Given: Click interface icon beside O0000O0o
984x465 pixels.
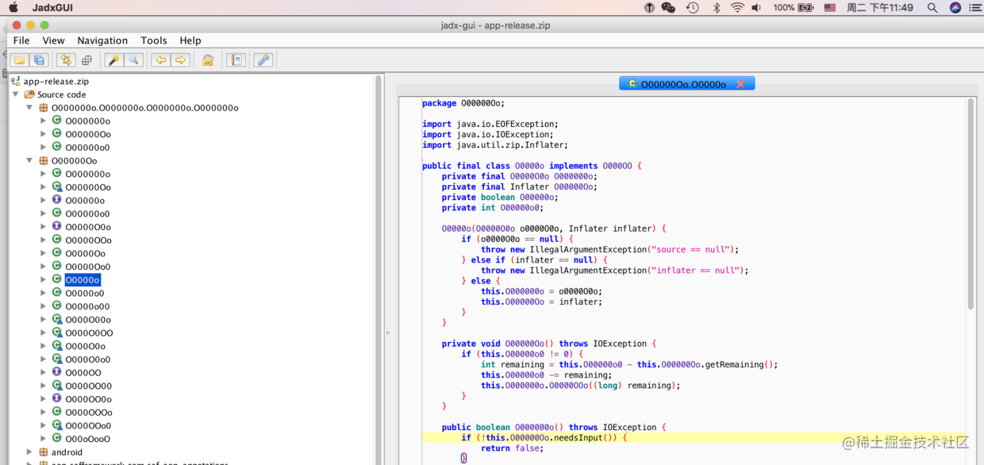Looking at the screenshot, I should coord(56,227).
